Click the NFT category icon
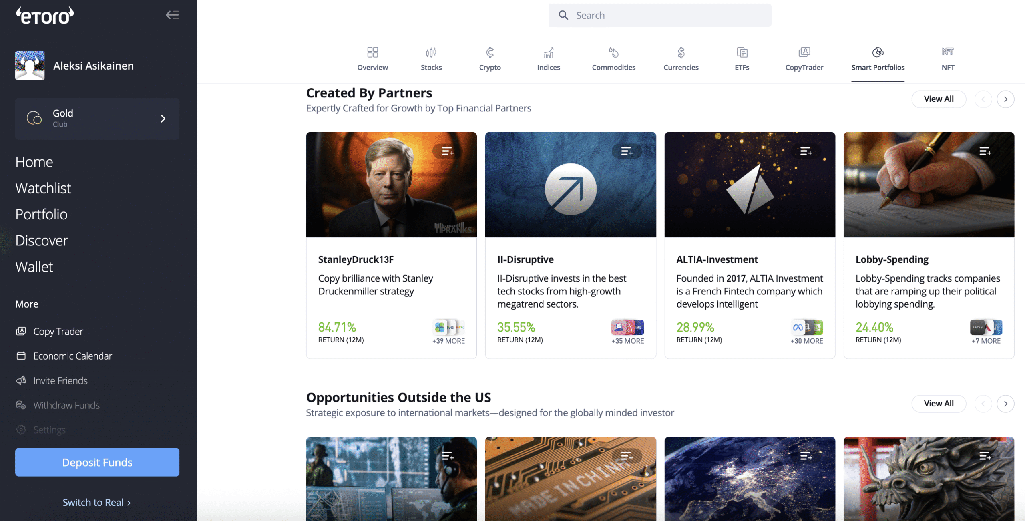This screenshot has height=521, width=1025. (947, 52)
